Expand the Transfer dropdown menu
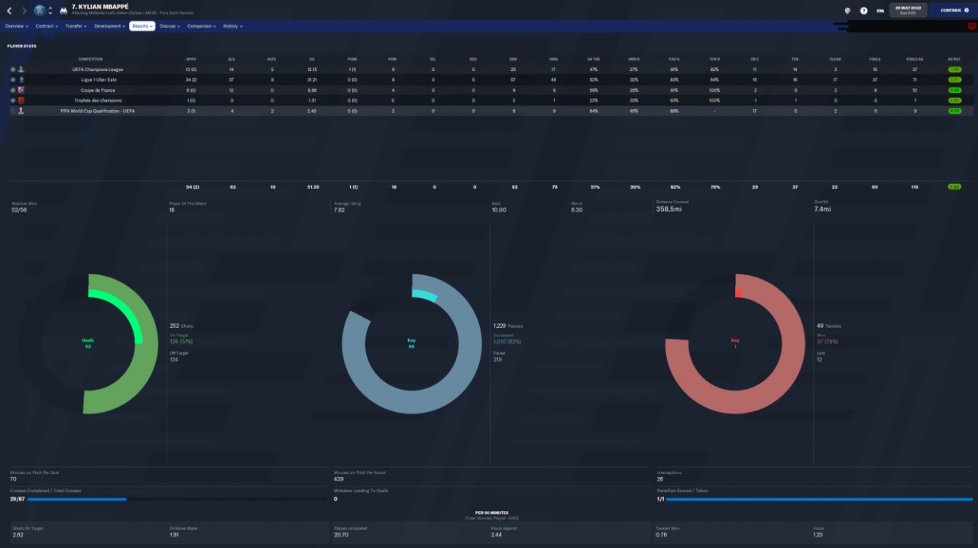978x548 pixels. [76, 26]
